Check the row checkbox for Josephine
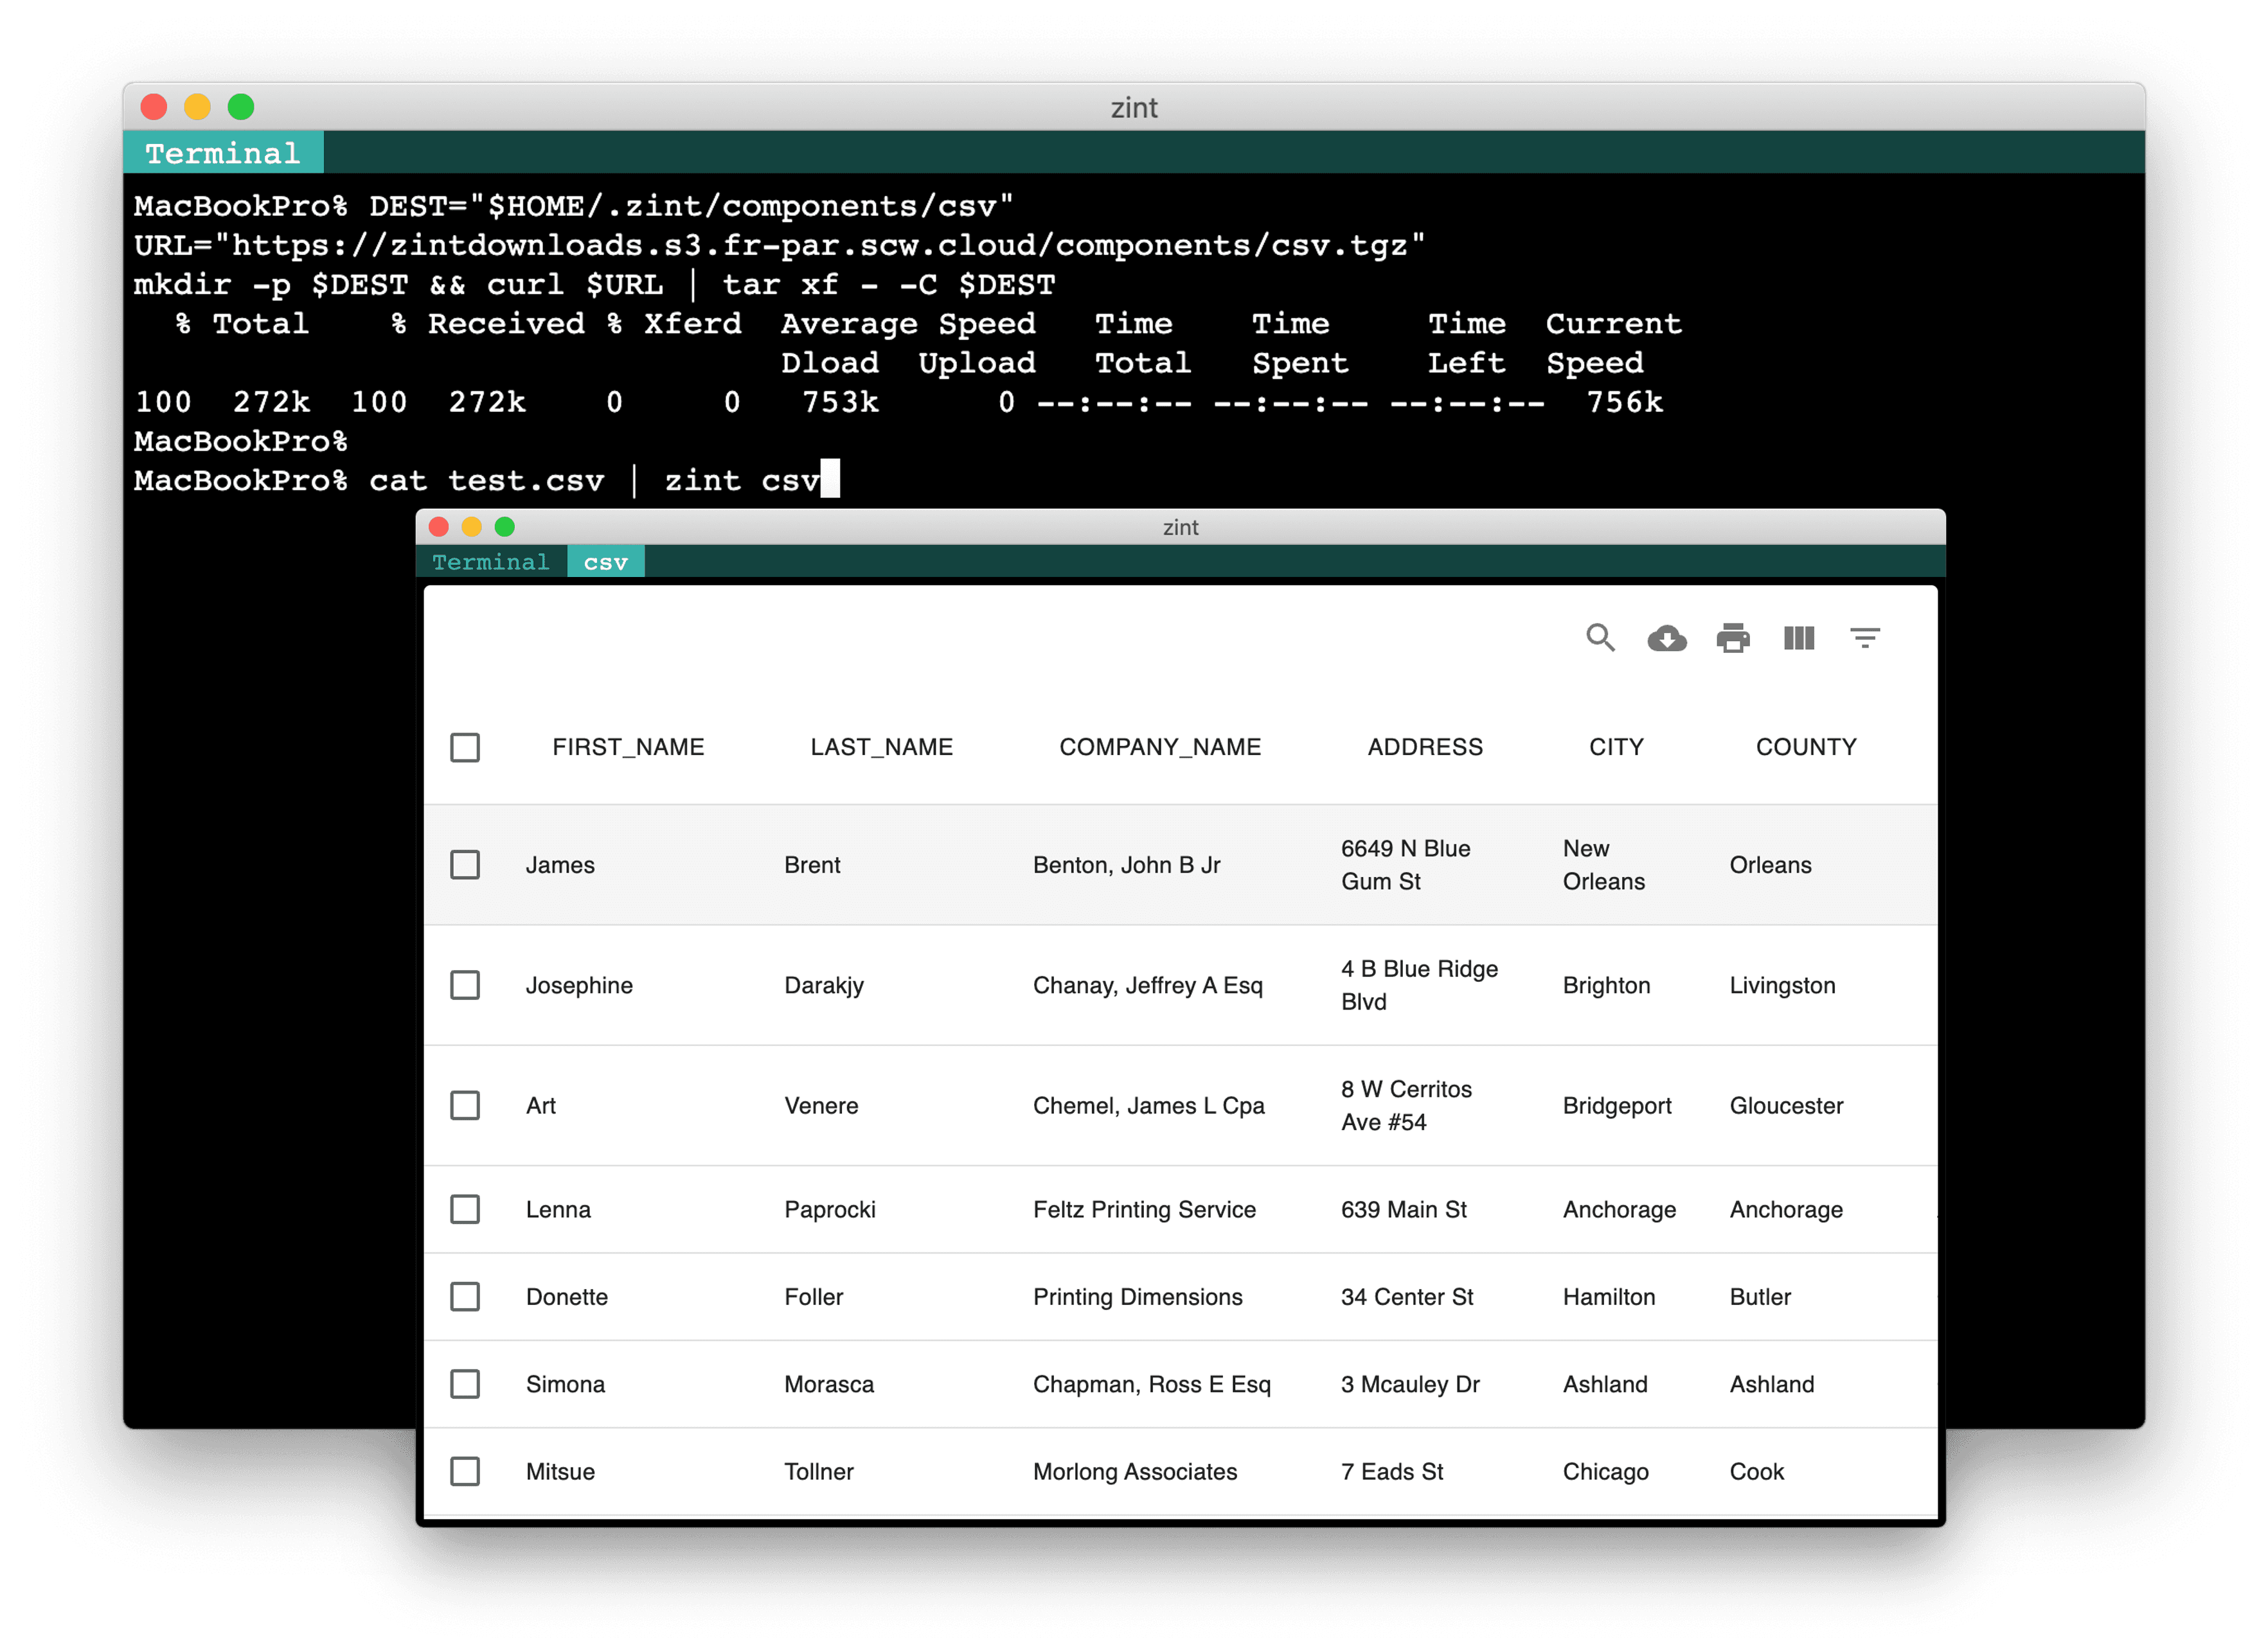 tap(465, 985)
